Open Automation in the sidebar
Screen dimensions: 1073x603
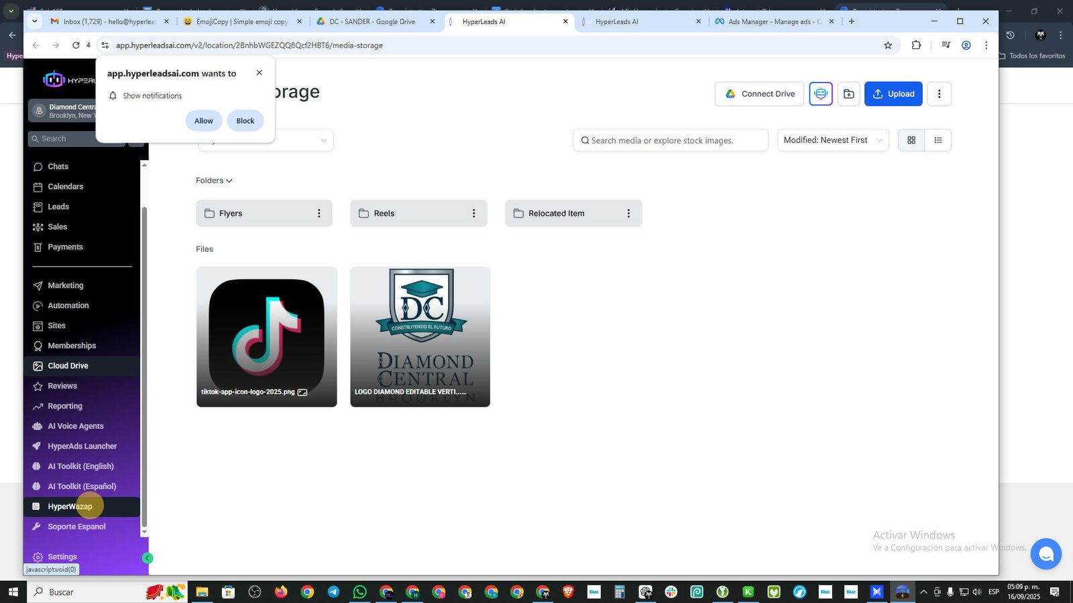click(68, 306)
